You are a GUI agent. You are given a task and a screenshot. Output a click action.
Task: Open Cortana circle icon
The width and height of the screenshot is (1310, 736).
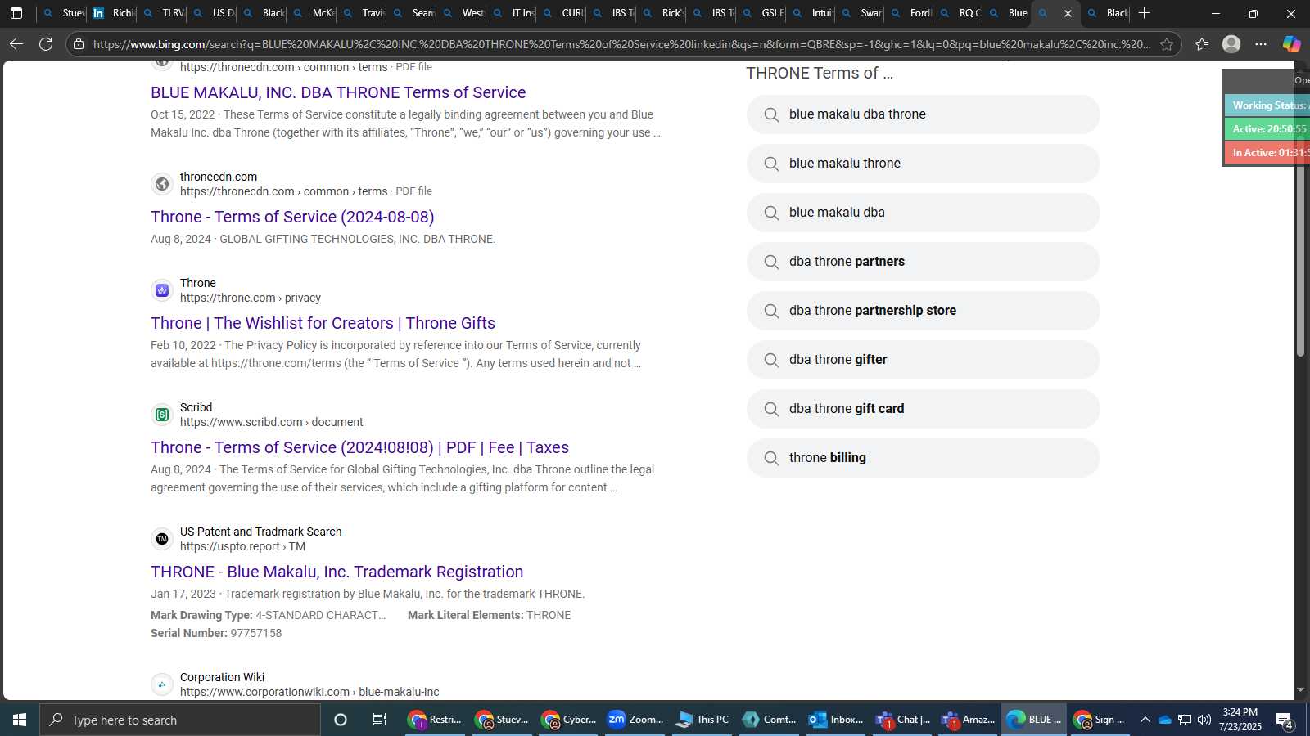[x=341, y=720]
